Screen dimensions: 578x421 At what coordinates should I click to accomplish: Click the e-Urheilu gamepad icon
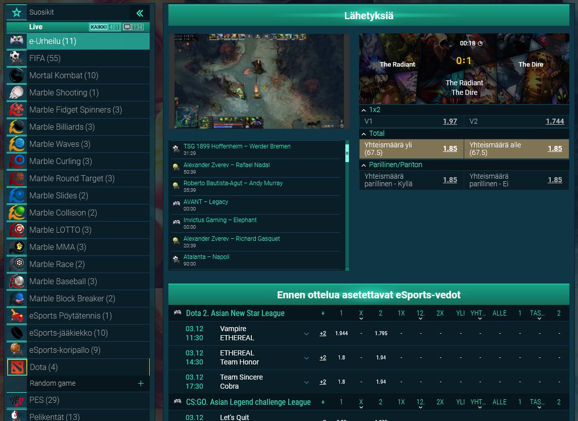[17, 40]
